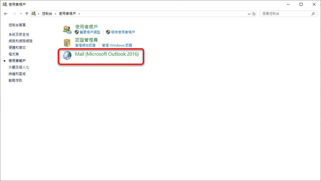The height and width of the screenshot is (181, 321).
Task: Click 使用者帳戶 in the breadcrumb path
Action: (67, 13)
